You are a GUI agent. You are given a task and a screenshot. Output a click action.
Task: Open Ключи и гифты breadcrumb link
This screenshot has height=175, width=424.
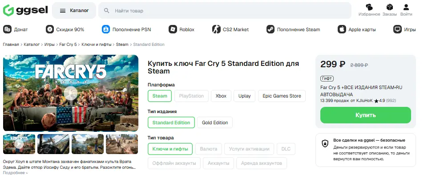pyautogui.click(x=96, y=45)
